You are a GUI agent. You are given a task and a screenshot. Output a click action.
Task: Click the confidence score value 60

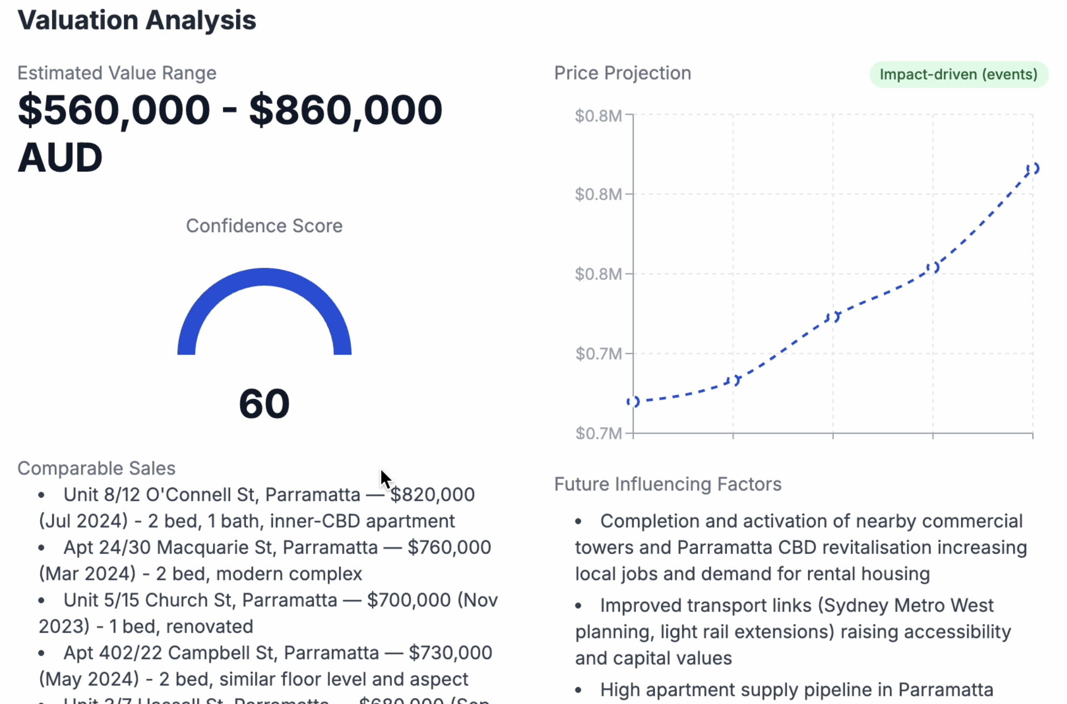point(264,404)
